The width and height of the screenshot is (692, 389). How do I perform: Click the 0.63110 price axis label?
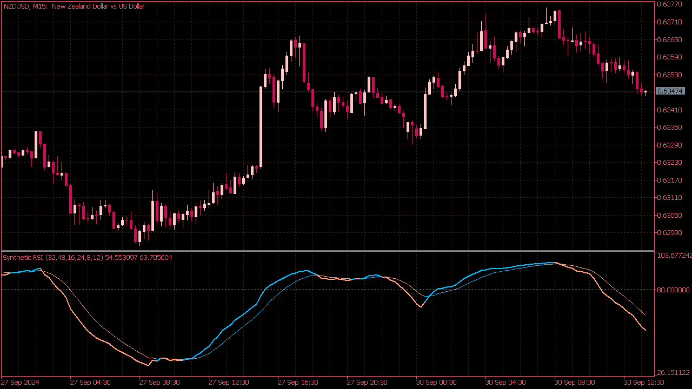(x=669, y=198)
